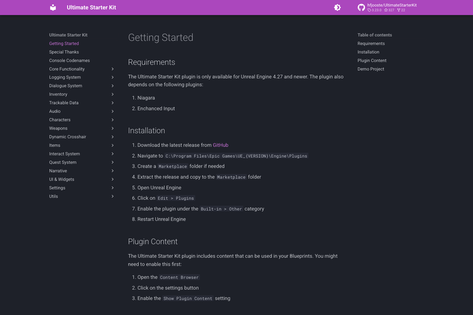Image resolution: width=473 pixels, height=315 pixels.
Task: Click the 'Open Unreal Engine' step
Action: (159, 187)
